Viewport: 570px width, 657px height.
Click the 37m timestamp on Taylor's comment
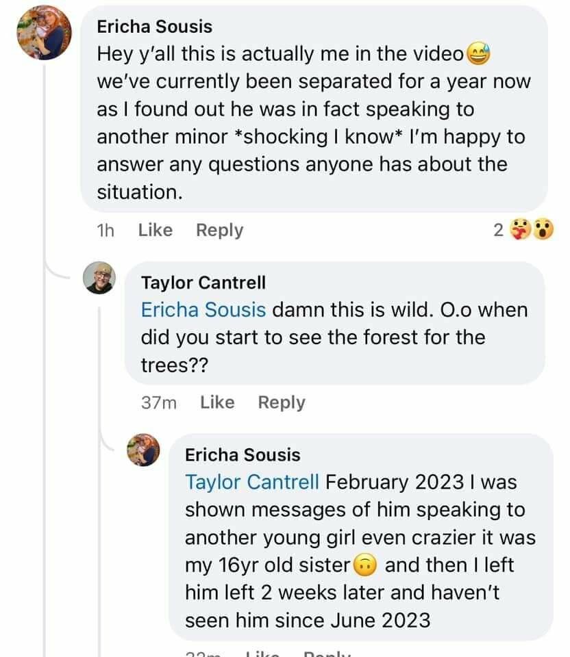click(158, 402)
